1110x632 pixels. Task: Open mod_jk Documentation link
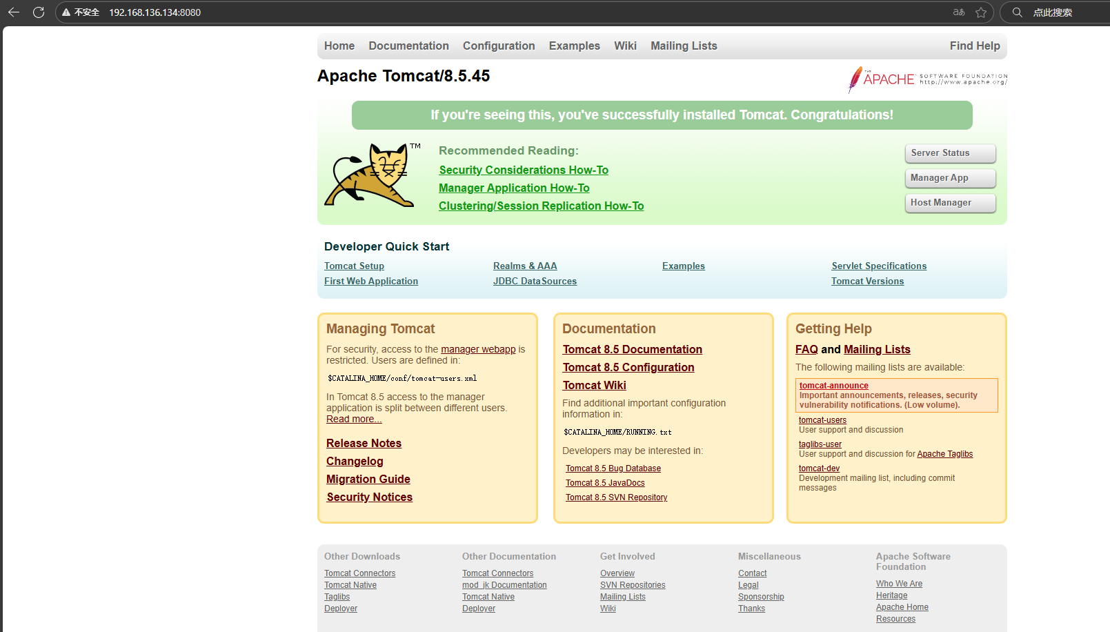504,585
